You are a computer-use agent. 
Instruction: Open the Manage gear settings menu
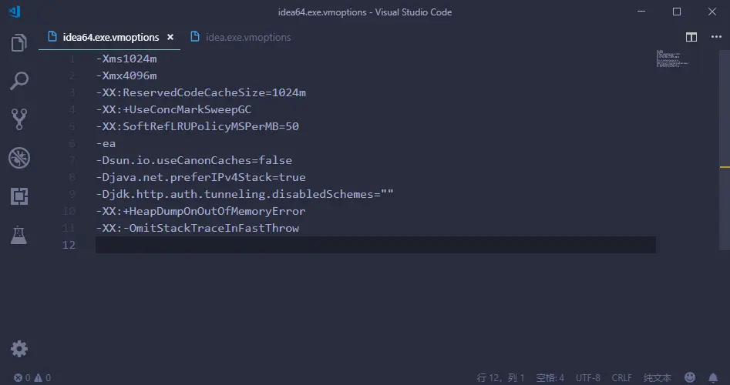(x=19, y=349)
